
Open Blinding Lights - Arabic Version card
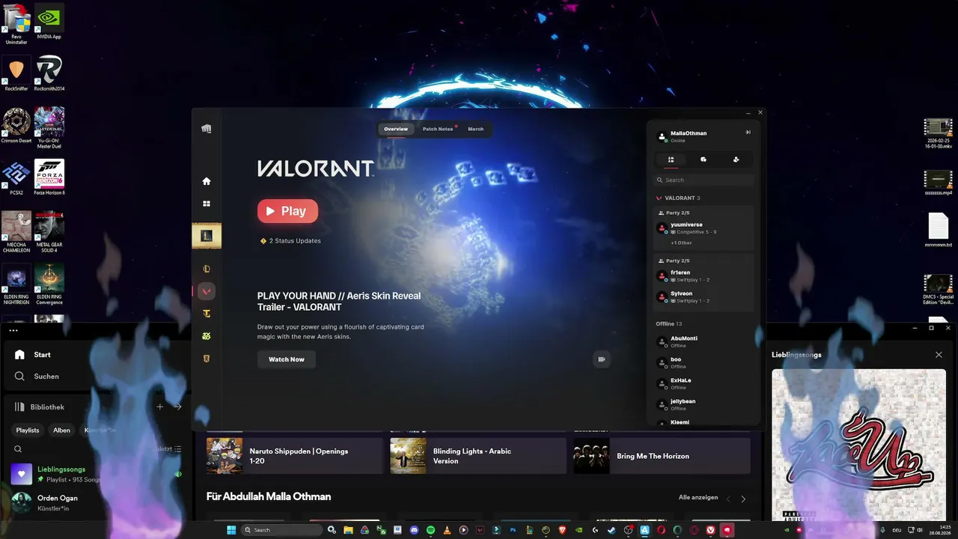[x=478, y=456]
